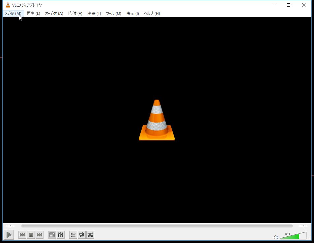Screen dimensions: 314x243
Task: Click the Next track button
Action: [40, 235]
